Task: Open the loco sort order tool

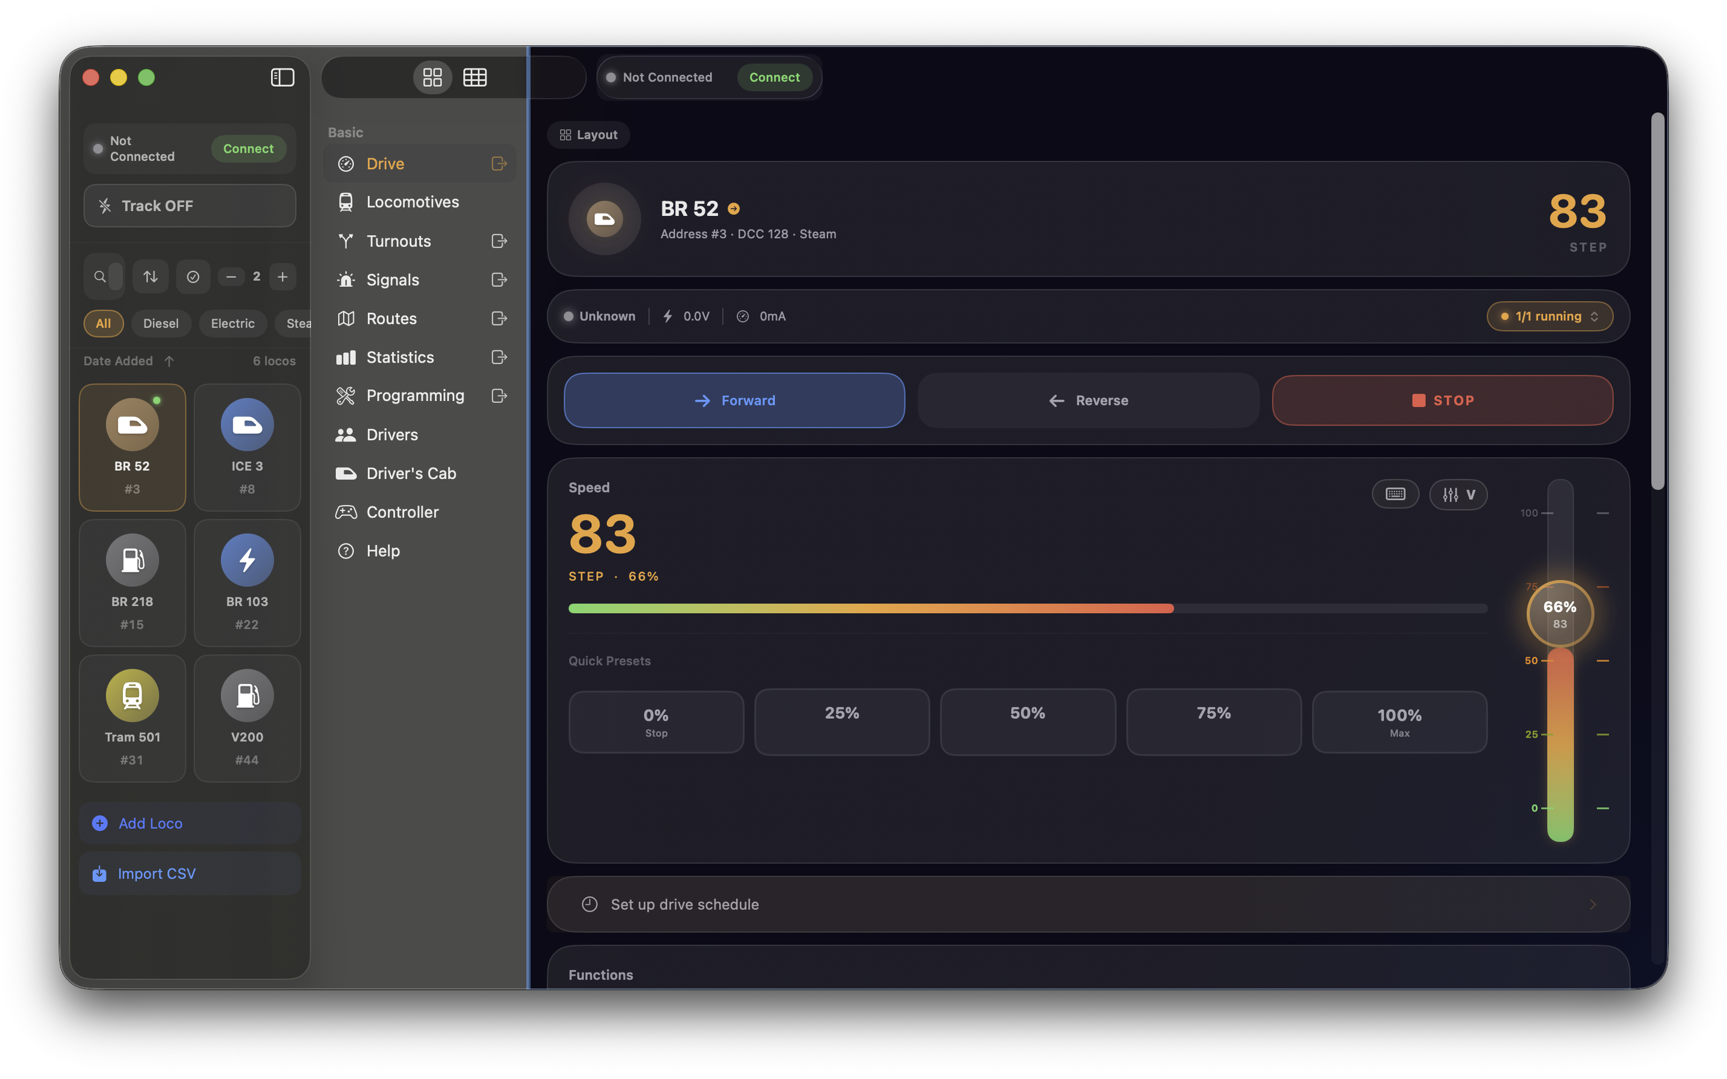Action: [x=150, y=277]
